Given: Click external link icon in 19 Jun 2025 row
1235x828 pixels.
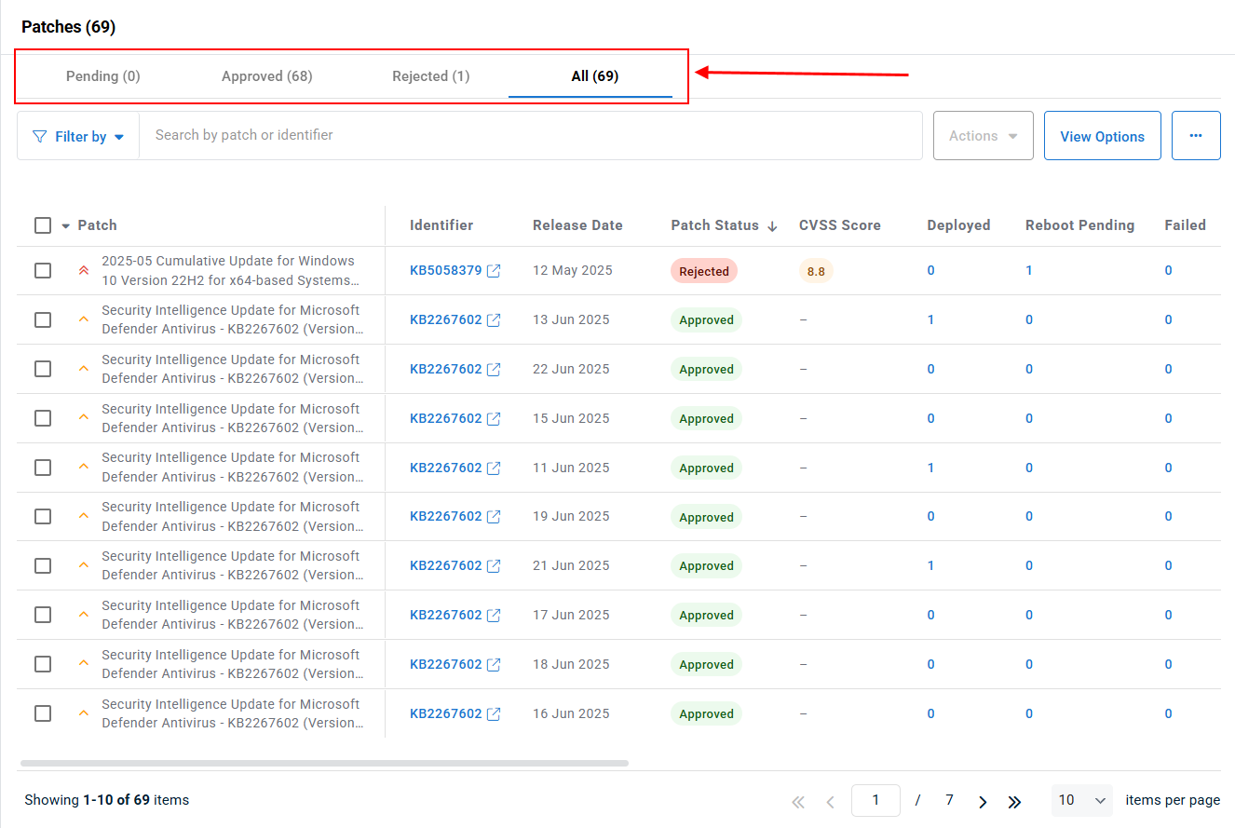Looking at the screenshot, I should click(494, 517).
